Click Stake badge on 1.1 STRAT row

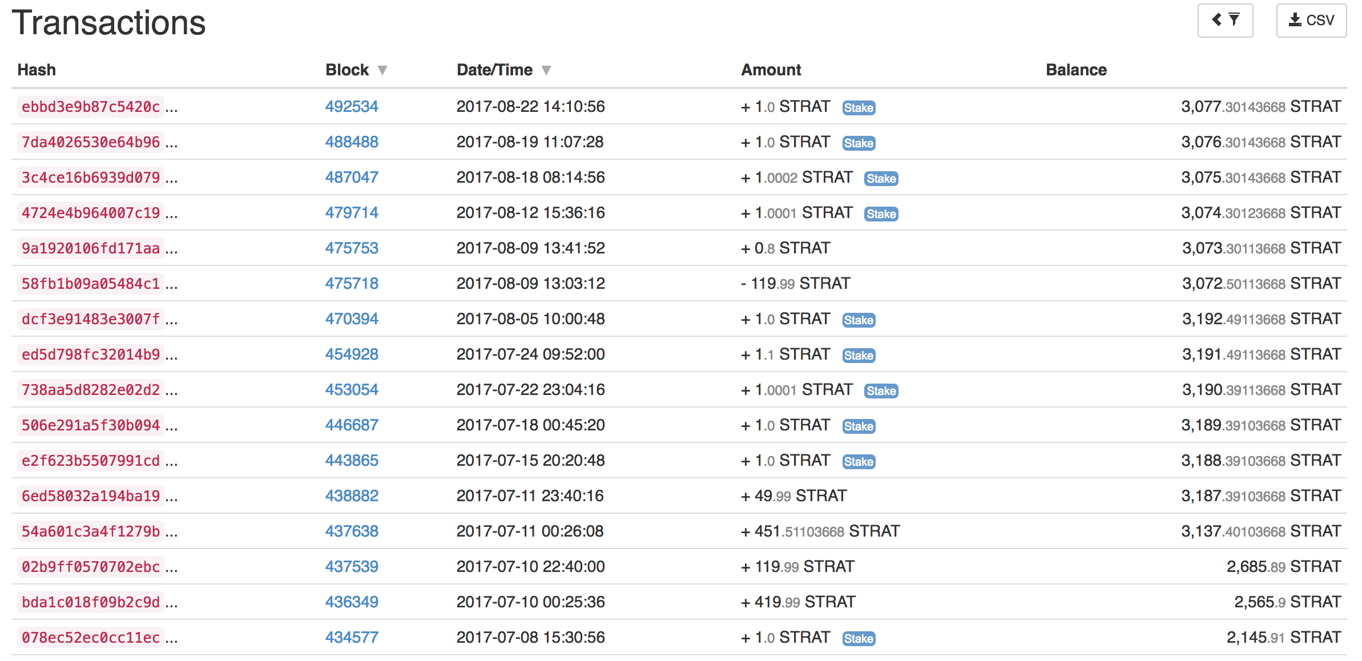coord(859,356)
